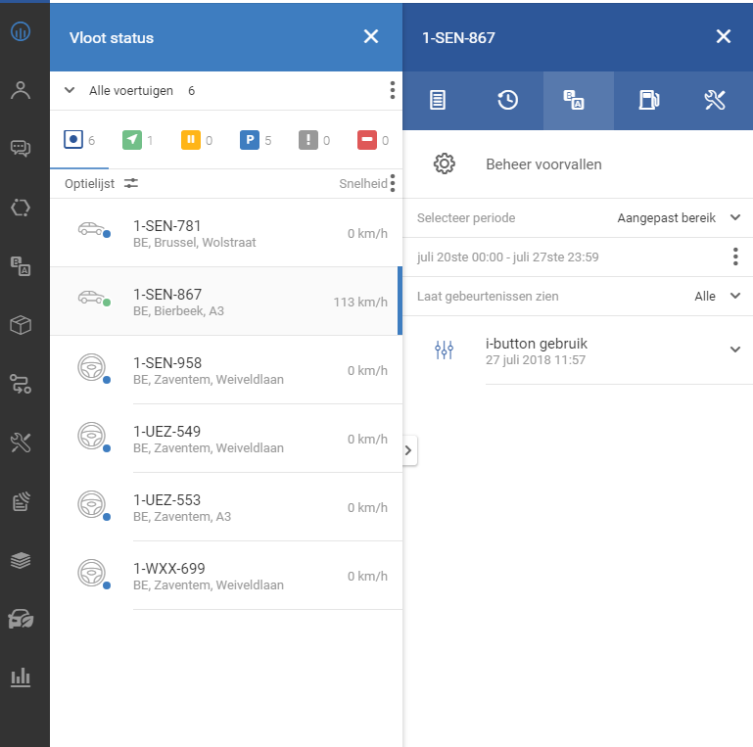Click the juli 20ste - juli 27ste date range
The height and width of the screenshot is (747, 753).
(507, 257)
